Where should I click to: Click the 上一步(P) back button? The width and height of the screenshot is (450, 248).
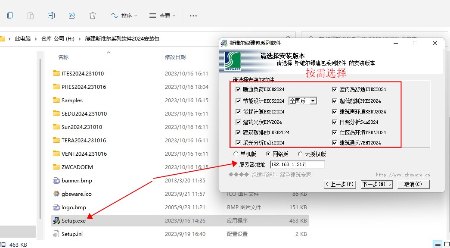tap(340, 185)
